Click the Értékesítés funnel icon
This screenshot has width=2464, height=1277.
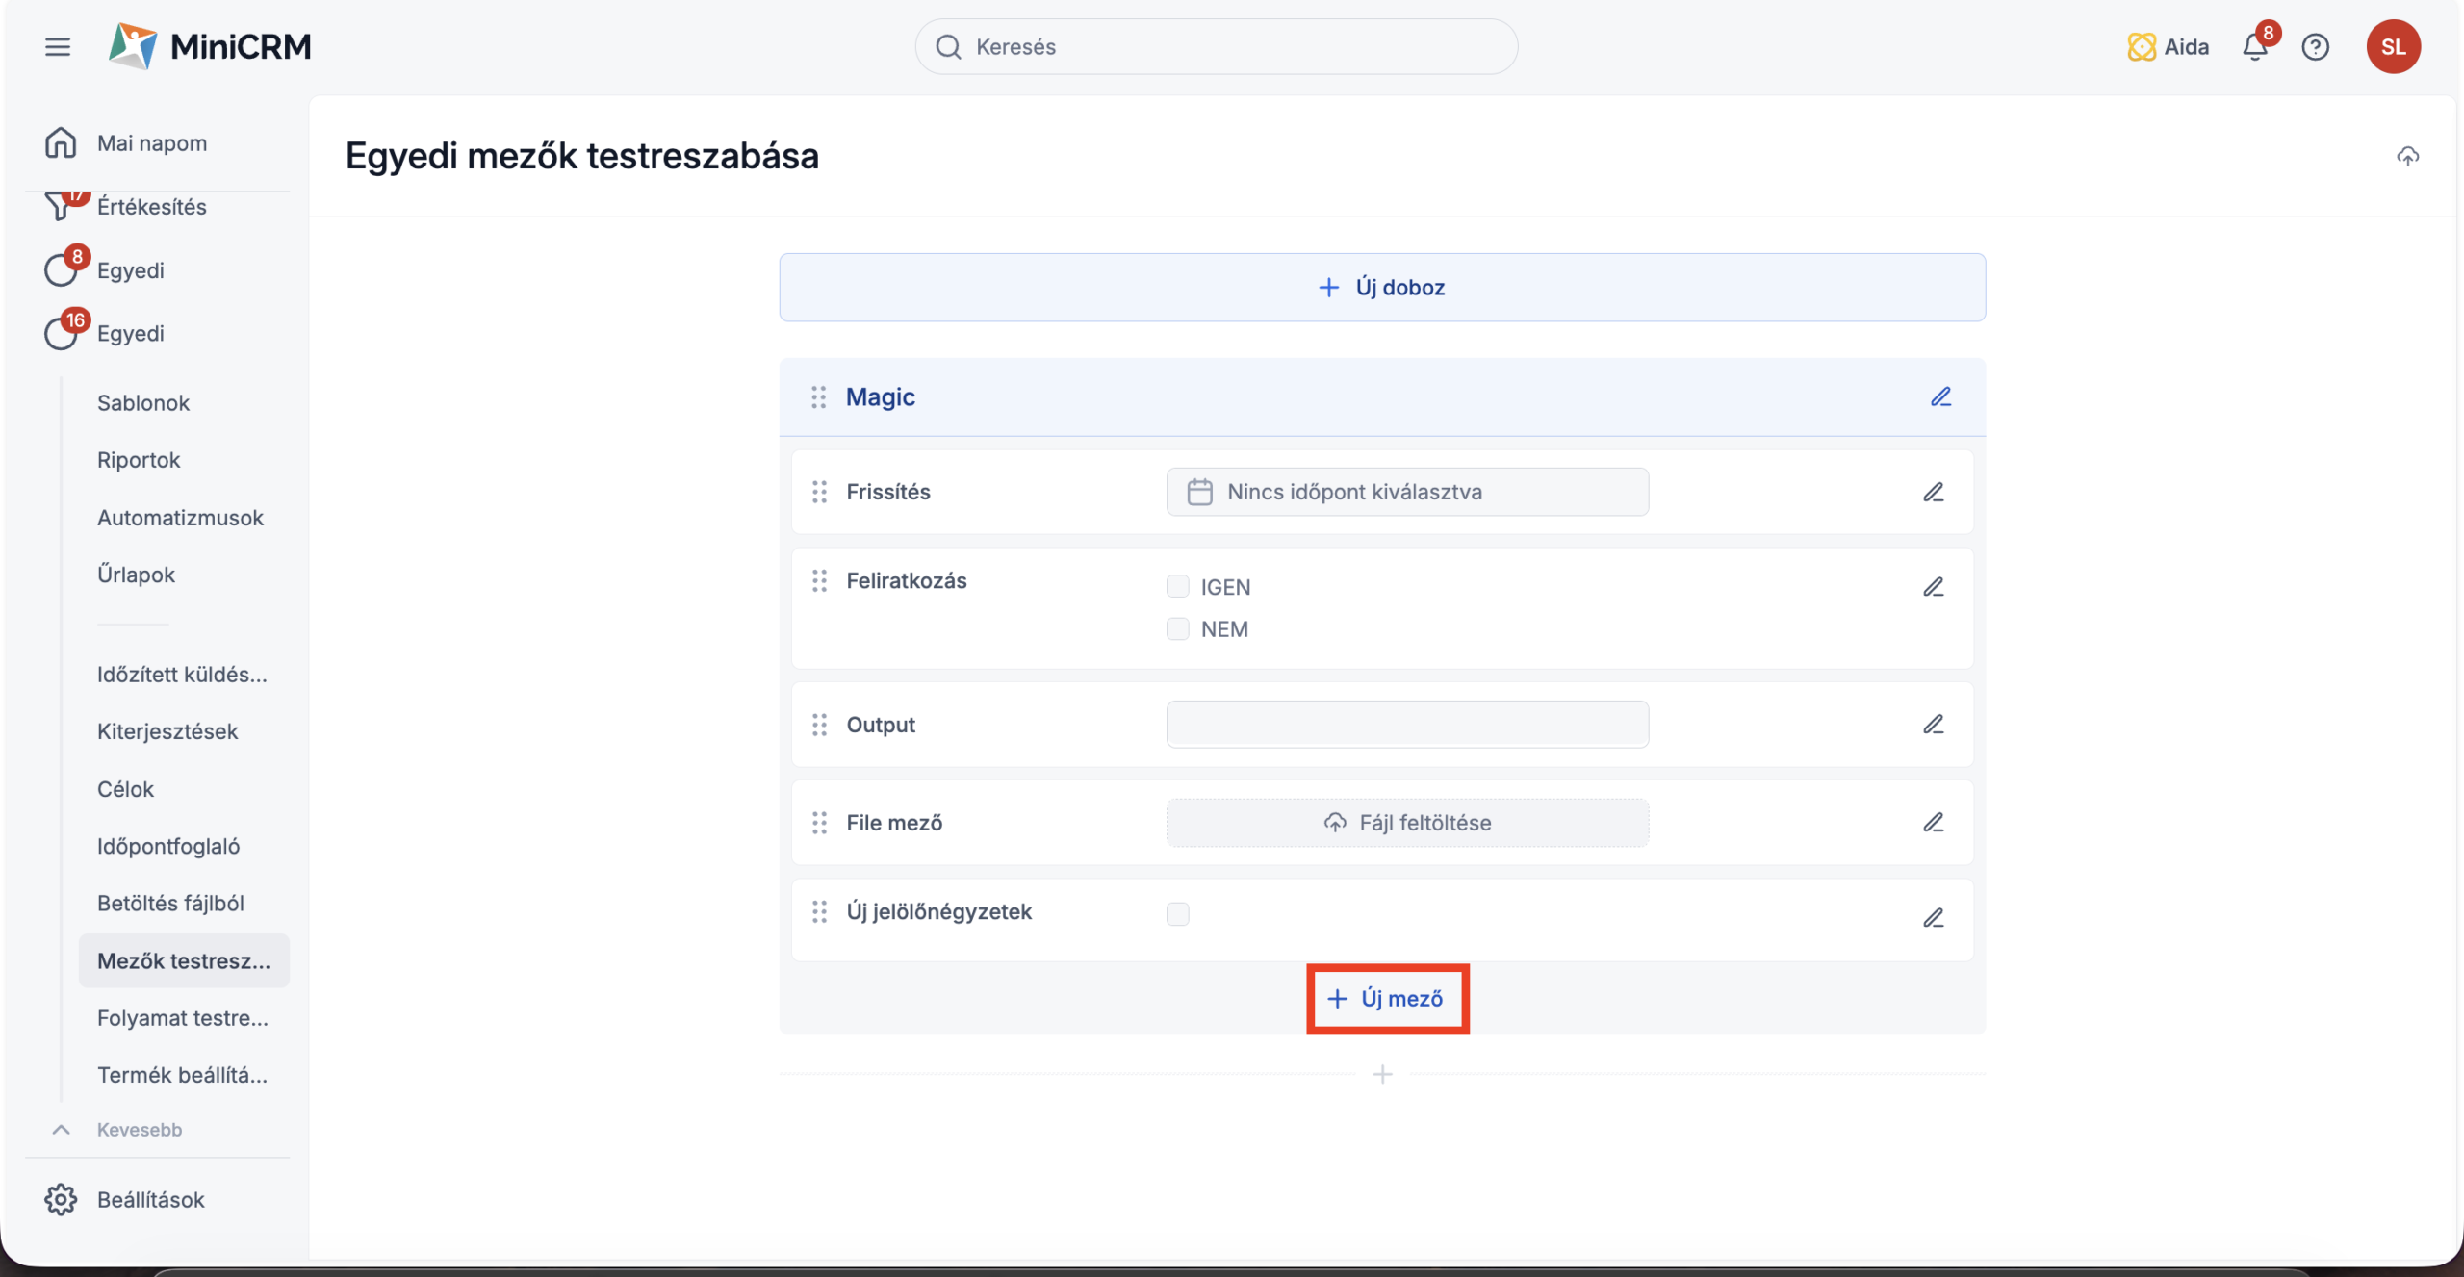tap(61, 205)
